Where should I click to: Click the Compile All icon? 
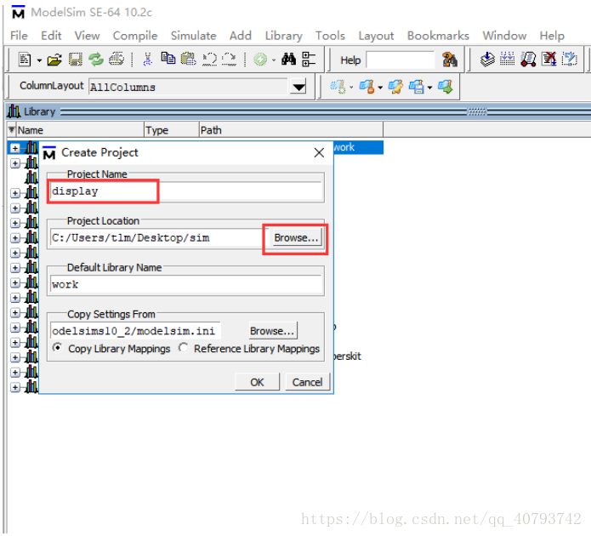[508, 59]
